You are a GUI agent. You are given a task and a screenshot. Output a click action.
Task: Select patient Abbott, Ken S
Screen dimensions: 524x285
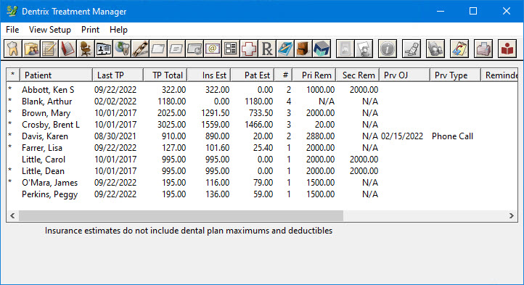[48, 90]
